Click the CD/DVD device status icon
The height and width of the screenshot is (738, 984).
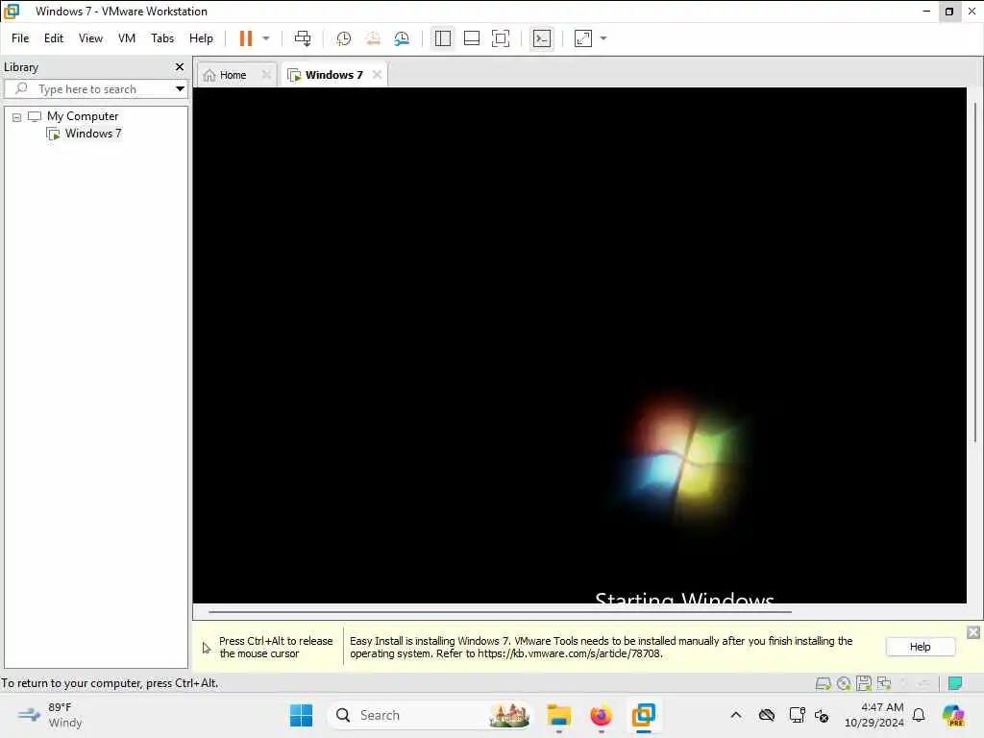(x=844, y=683)
